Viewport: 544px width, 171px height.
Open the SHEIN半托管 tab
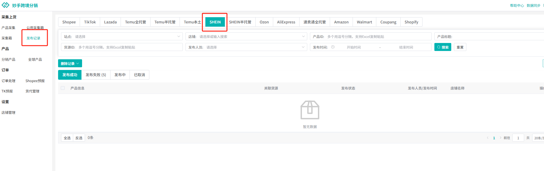[240, 22]
